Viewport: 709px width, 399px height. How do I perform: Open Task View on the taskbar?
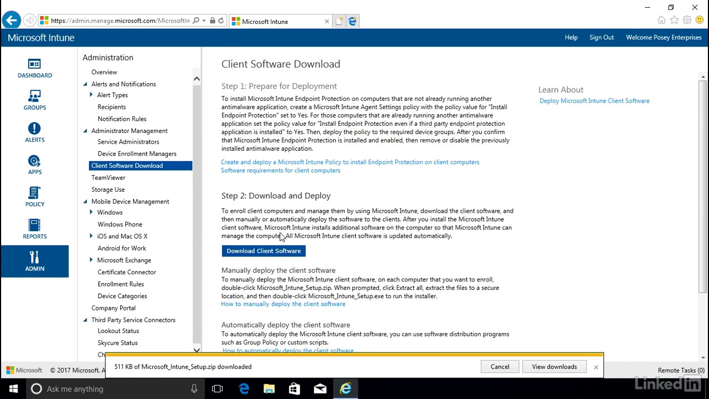pyautogui.click(x=217, y=389)
